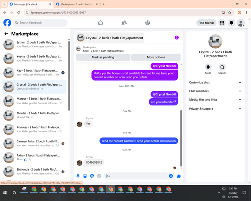Choose a sticker icon
This screenshot has width=251, height=201.
coord(92,176)
